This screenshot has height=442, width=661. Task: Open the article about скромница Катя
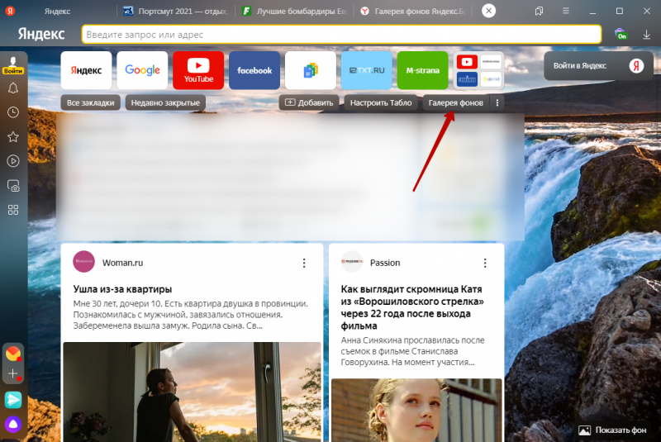[412, 307]
